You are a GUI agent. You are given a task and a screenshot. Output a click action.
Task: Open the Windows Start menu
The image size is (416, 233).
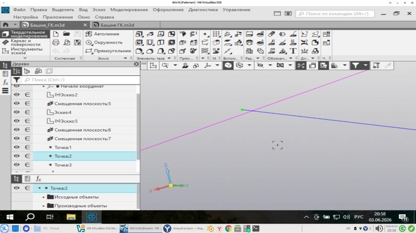coord(10,217)
